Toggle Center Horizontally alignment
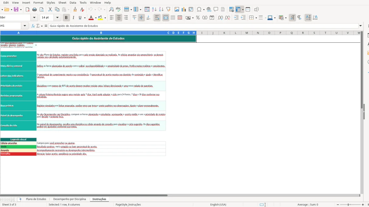Image resolution: width=369 pixels, height=207 pixels. point(119,18)
